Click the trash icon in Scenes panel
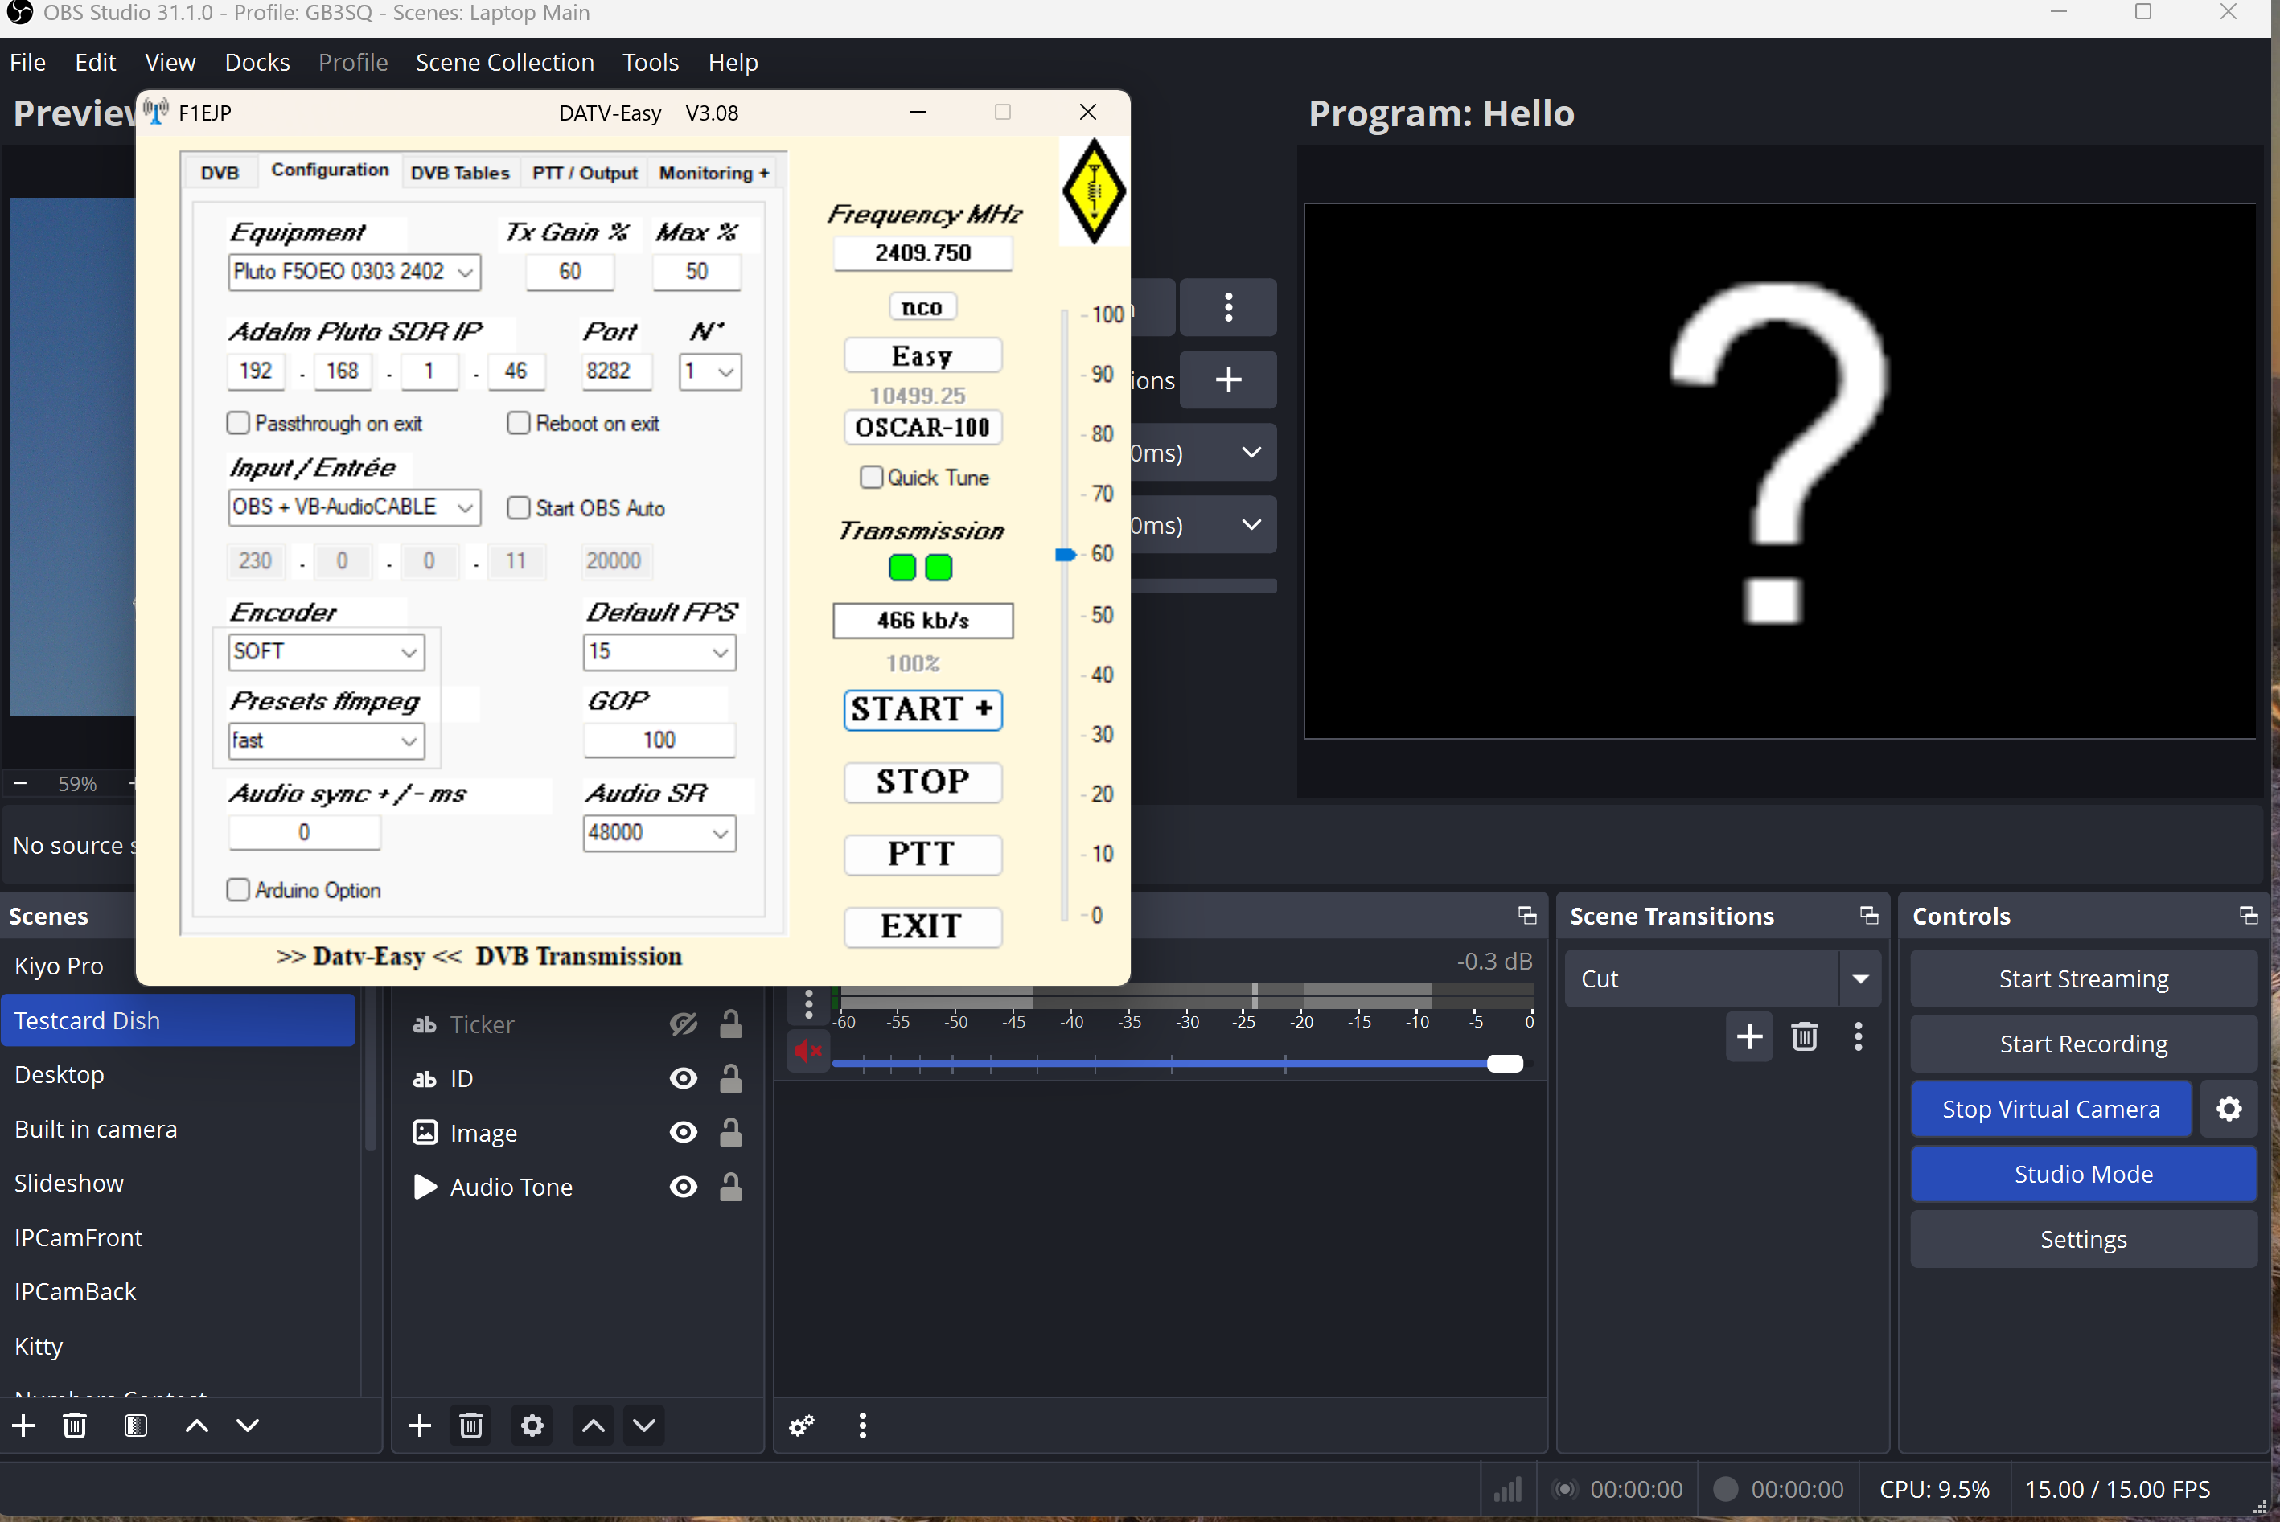This screenshot has height=1522, width=2280. click(75, 1425)
